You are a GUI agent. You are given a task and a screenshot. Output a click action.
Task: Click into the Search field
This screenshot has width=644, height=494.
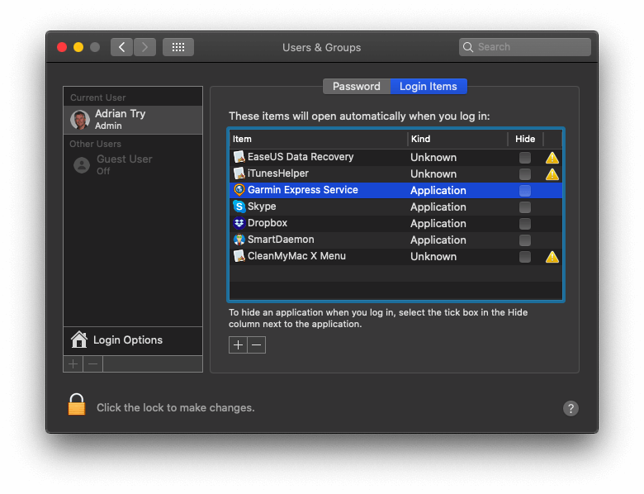coord(525,47)
